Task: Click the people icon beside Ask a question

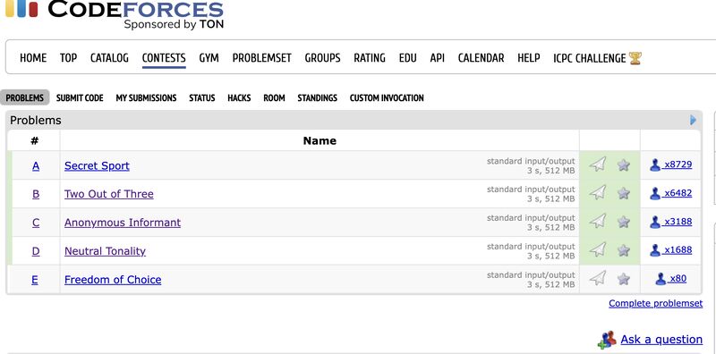Action: click(608, 340)
